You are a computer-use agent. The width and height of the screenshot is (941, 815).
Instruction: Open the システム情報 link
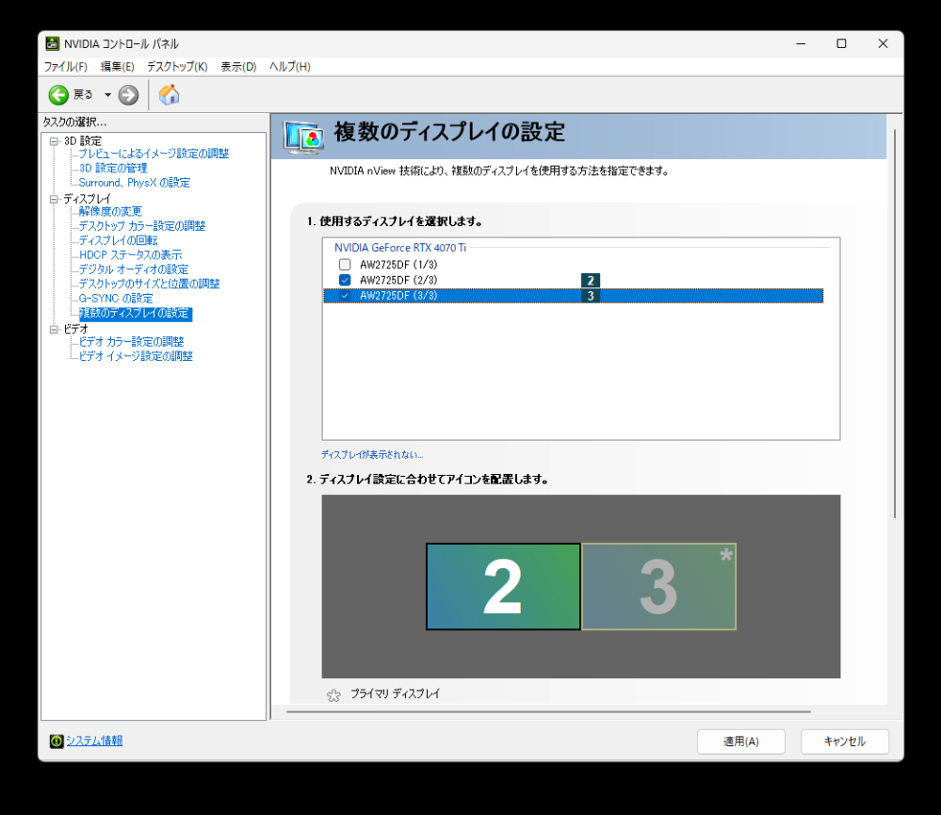pos(94,741)
